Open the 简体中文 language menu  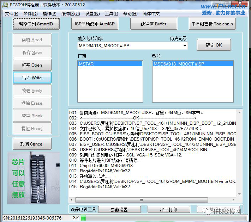[151, 14]
